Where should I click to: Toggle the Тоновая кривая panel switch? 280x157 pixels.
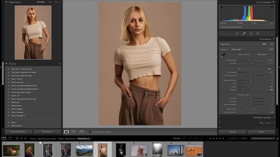[220, 117]
